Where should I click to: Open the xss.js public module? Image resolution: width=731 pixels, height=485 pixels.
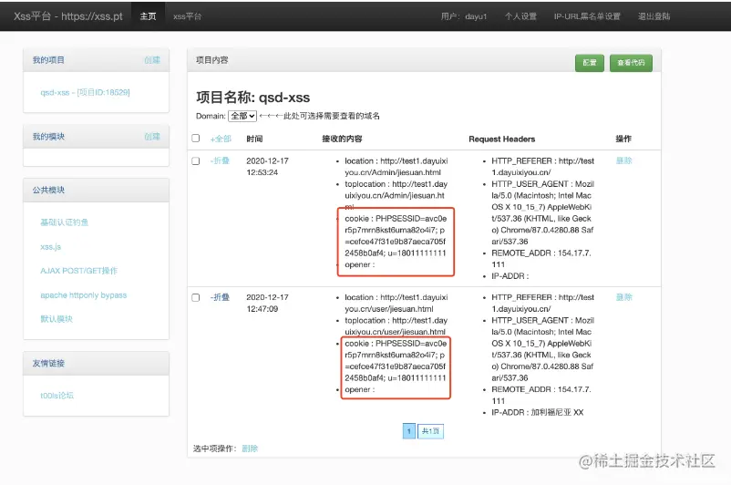[x=51, y=247]
